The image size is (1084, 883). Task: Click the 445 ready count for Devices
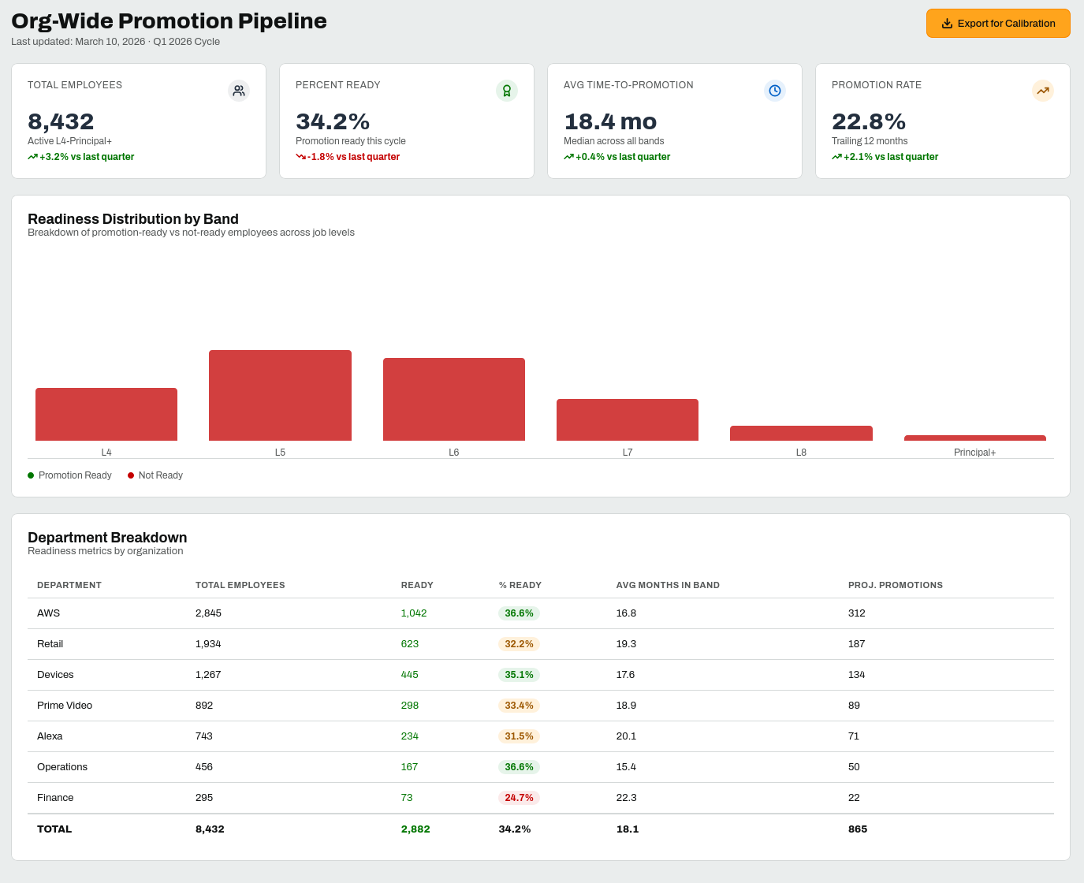410,675
